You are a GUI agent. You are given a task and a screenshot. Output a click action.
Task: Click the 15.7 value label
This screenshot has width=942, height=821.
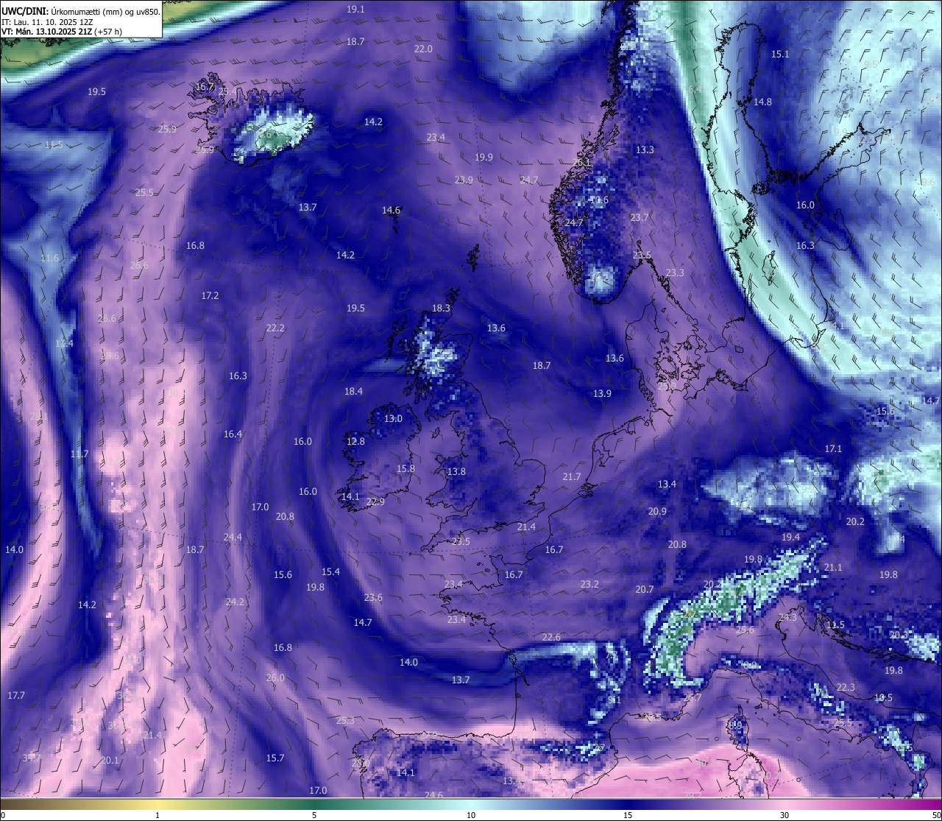[275, 758]
